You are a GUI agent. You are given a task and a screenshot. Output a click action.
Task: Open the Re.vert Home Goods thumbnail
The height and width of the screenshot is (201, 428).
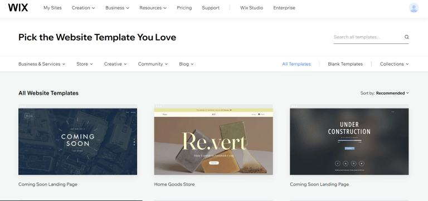[x=213, y=140]
